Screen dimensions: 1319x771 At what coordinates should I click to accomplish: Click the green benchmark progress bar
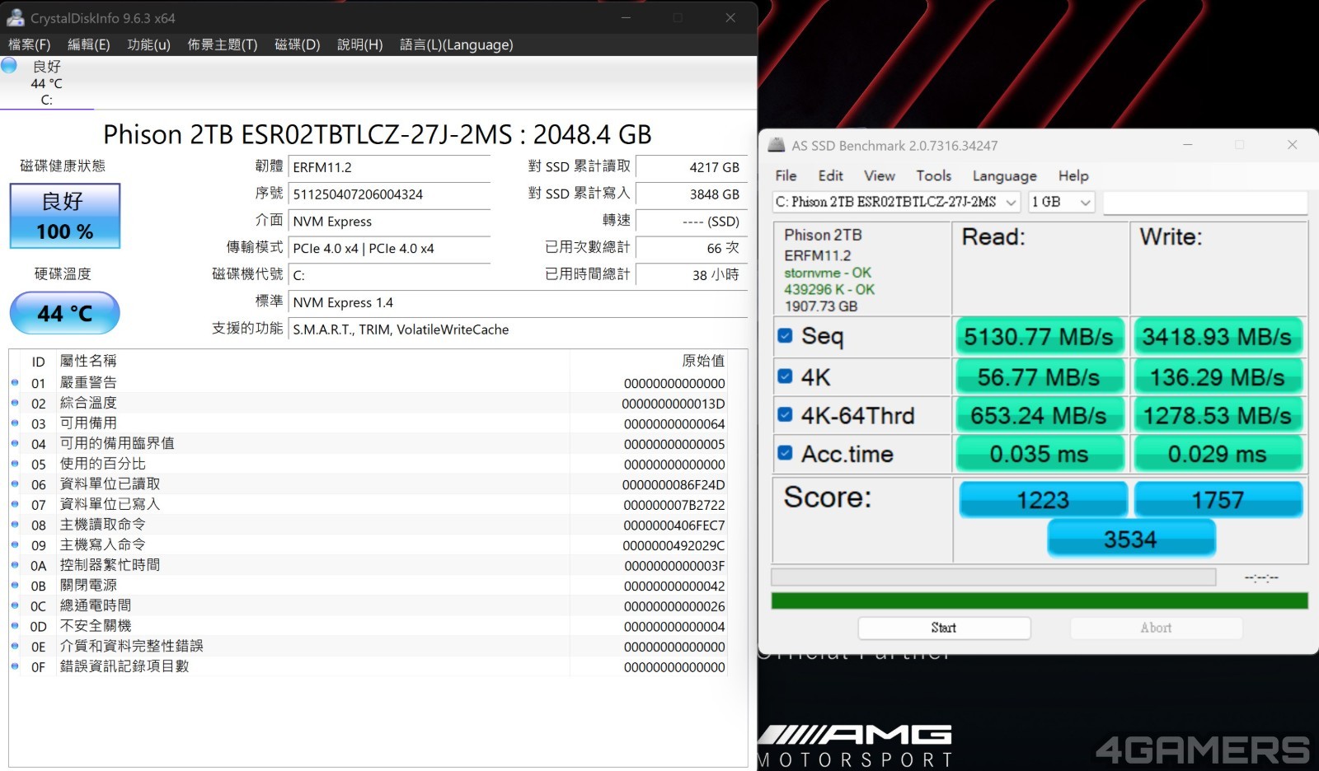point(1039,600)
